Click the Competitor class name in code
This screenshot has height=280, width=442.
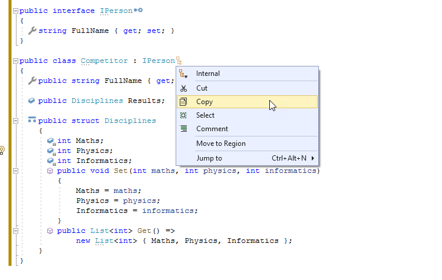pyautogui.click(x=104, y=61)
